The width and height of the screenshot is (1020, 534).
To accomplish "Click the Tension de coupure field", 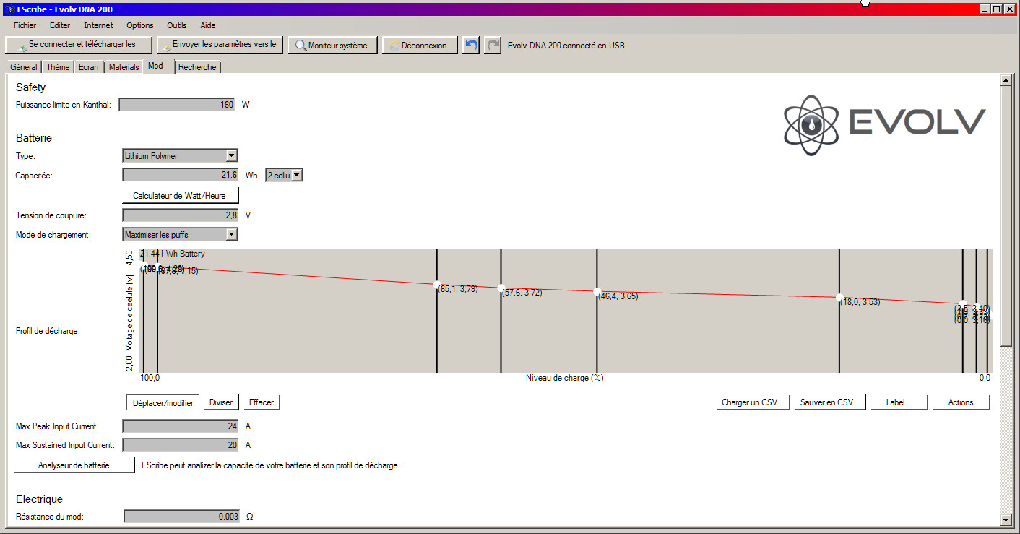I will [x=180, y=215].
